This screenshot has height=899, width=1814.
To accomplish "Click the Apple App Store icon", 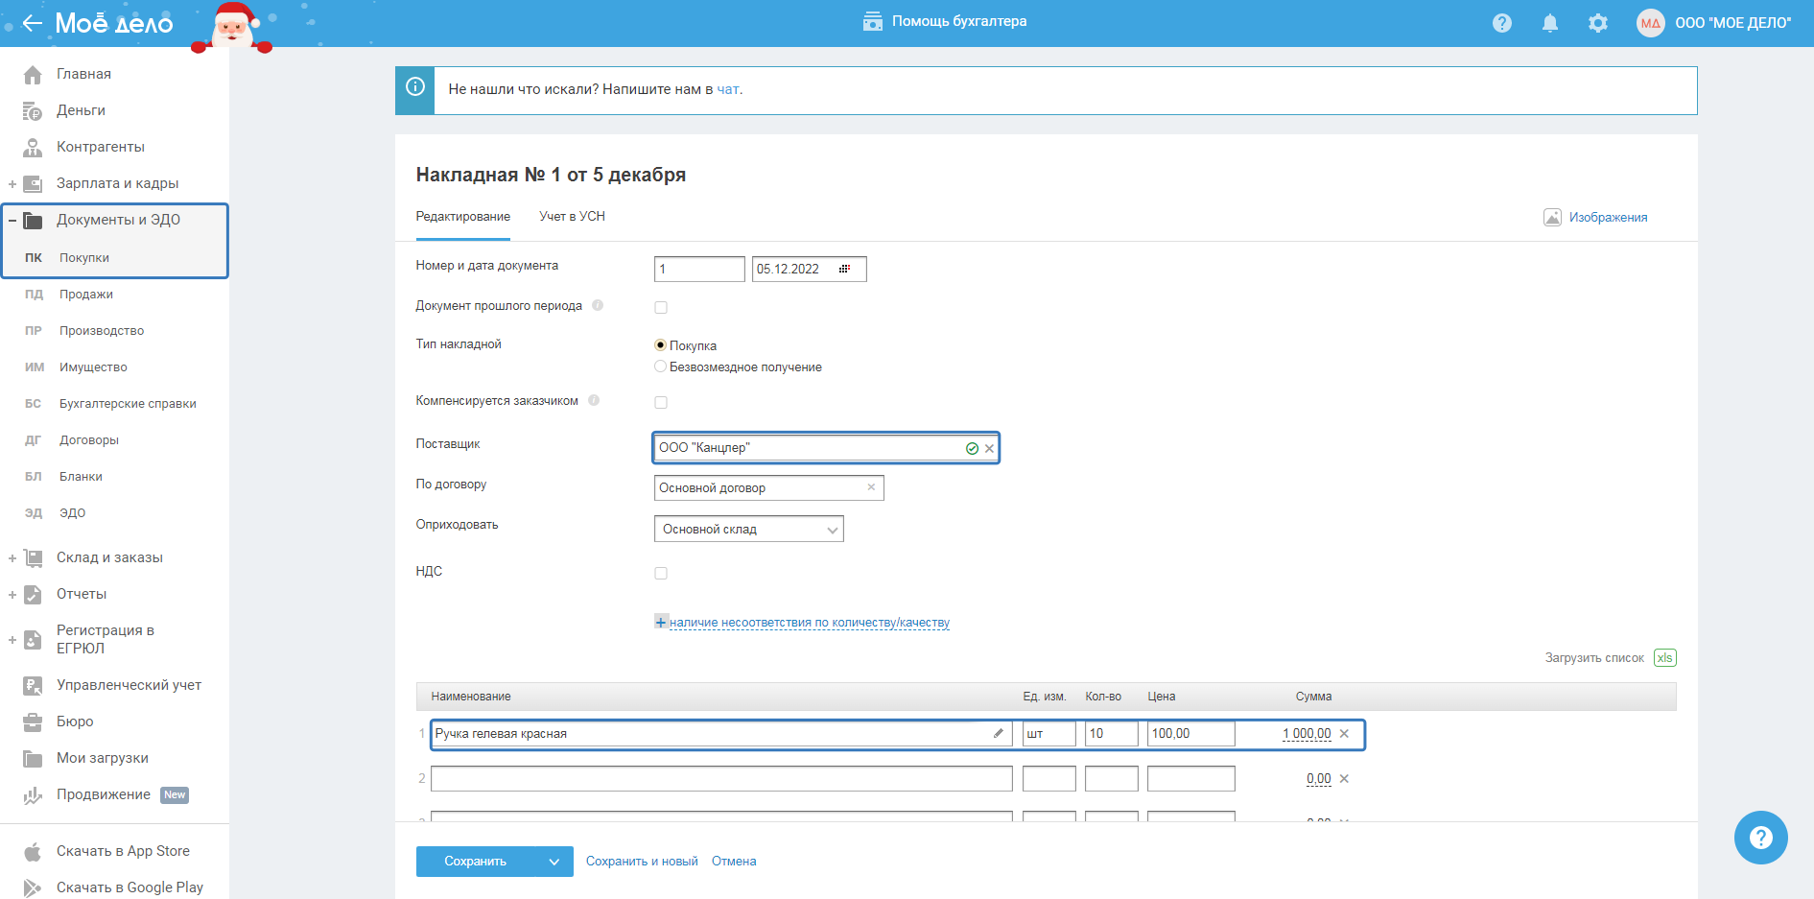I will point(33,851).
